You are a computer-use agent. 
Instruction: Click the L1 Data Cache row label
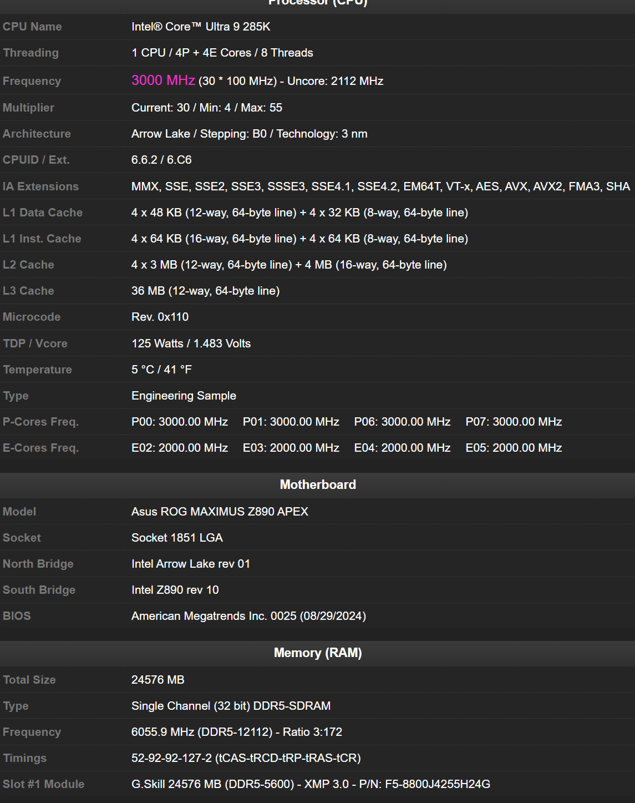click(43, 213)
